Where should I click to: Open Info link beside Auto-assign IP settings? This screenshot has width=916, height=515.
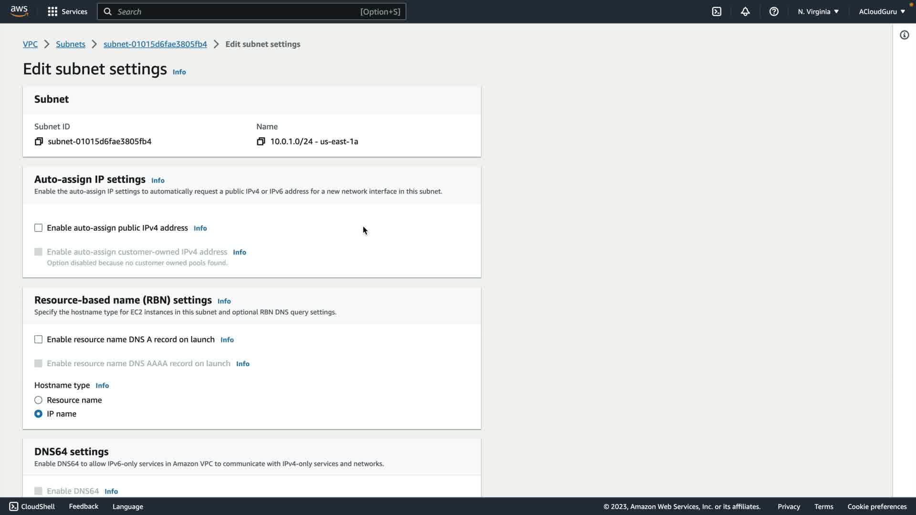(158, 180)
